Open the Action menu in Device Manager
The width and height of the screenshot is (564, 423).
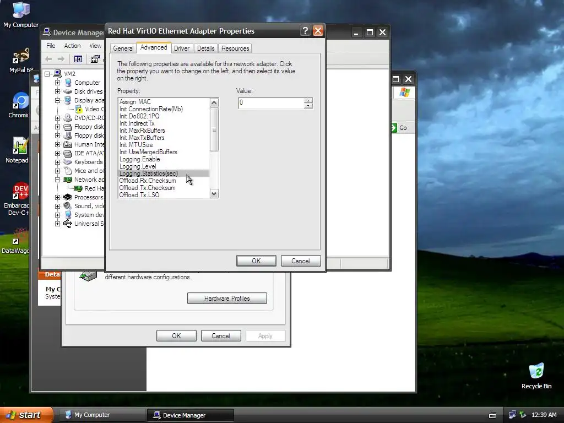pyautogui.click(x=72, y=46)
